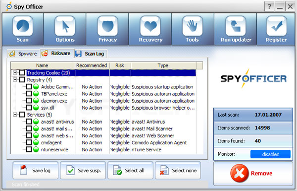Click Items found value 40
The height and width of the screenshot is (191, 297).
click(257, 141)
